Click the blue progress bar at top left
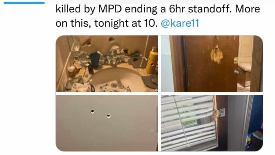 (x=24, y=3)
